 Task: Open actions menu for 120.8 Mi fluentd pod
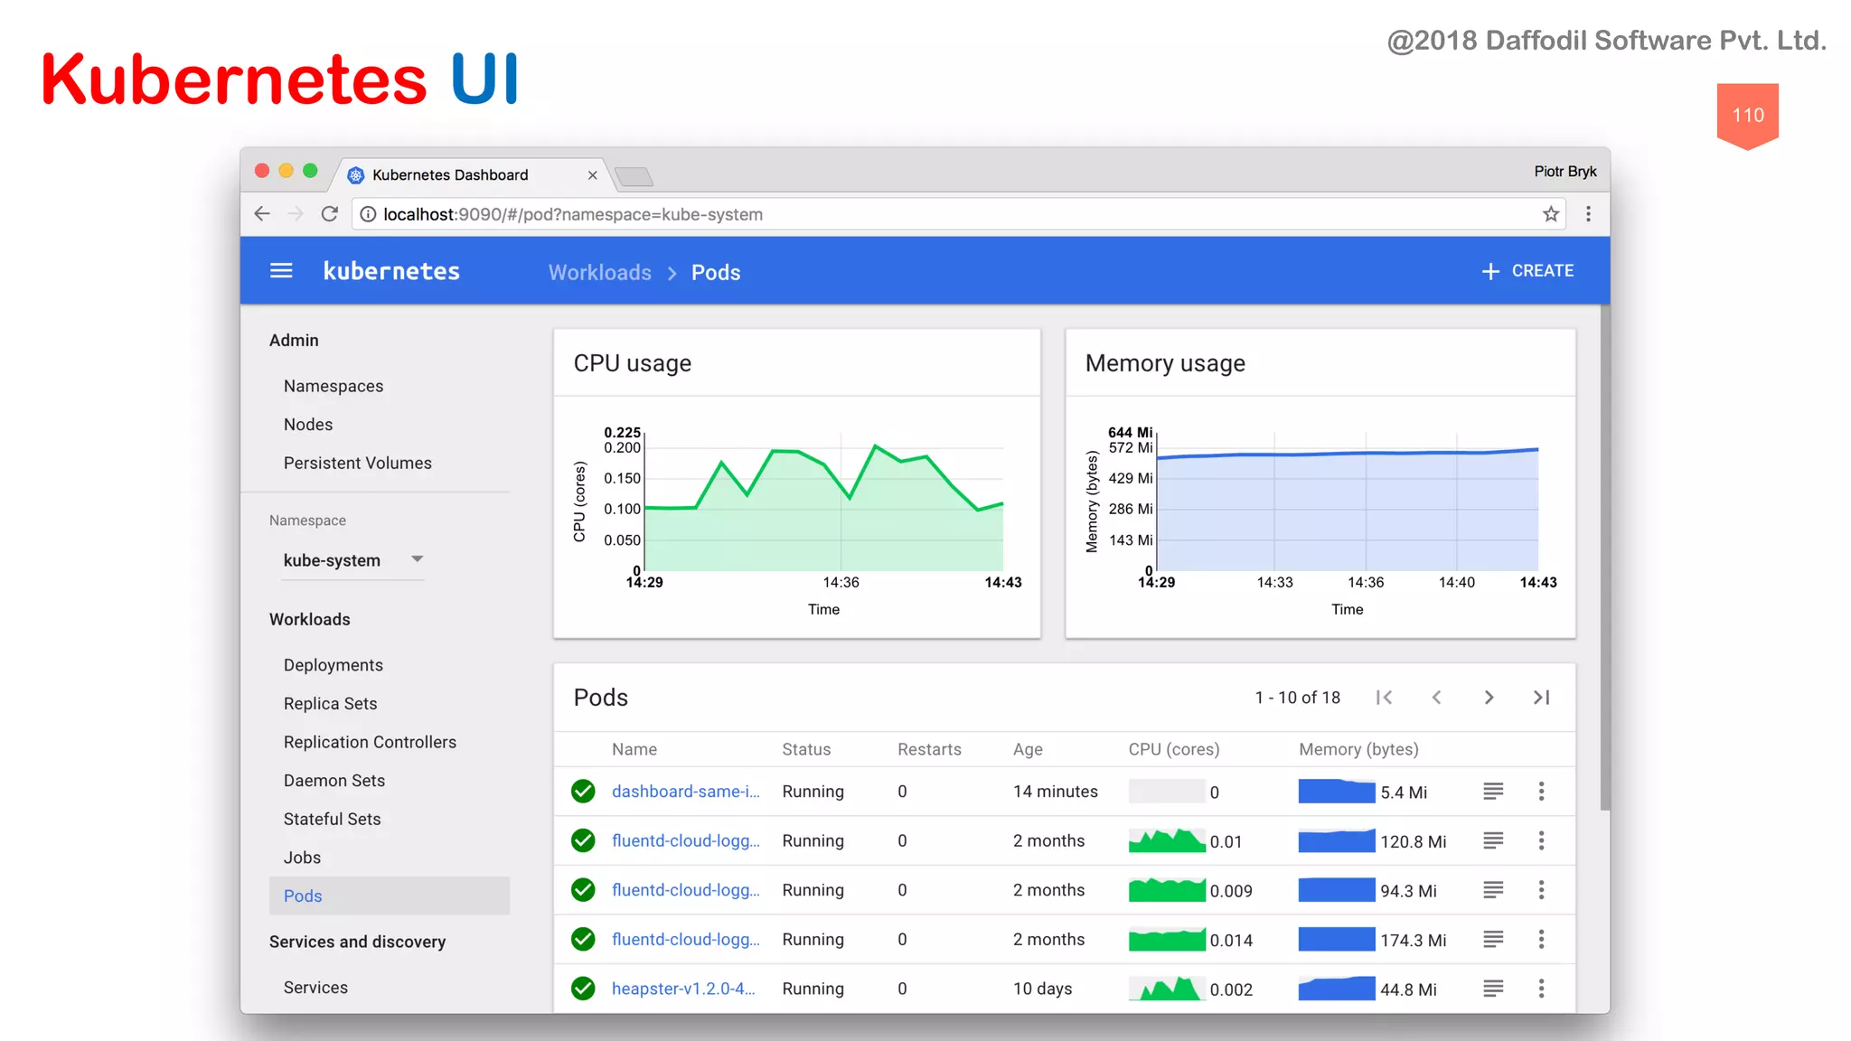(1542, 840)
